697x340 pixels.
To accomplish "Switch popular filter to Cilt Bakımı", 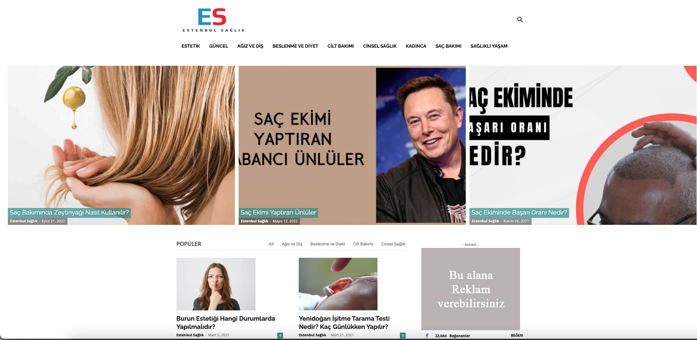I will (363, 244).
